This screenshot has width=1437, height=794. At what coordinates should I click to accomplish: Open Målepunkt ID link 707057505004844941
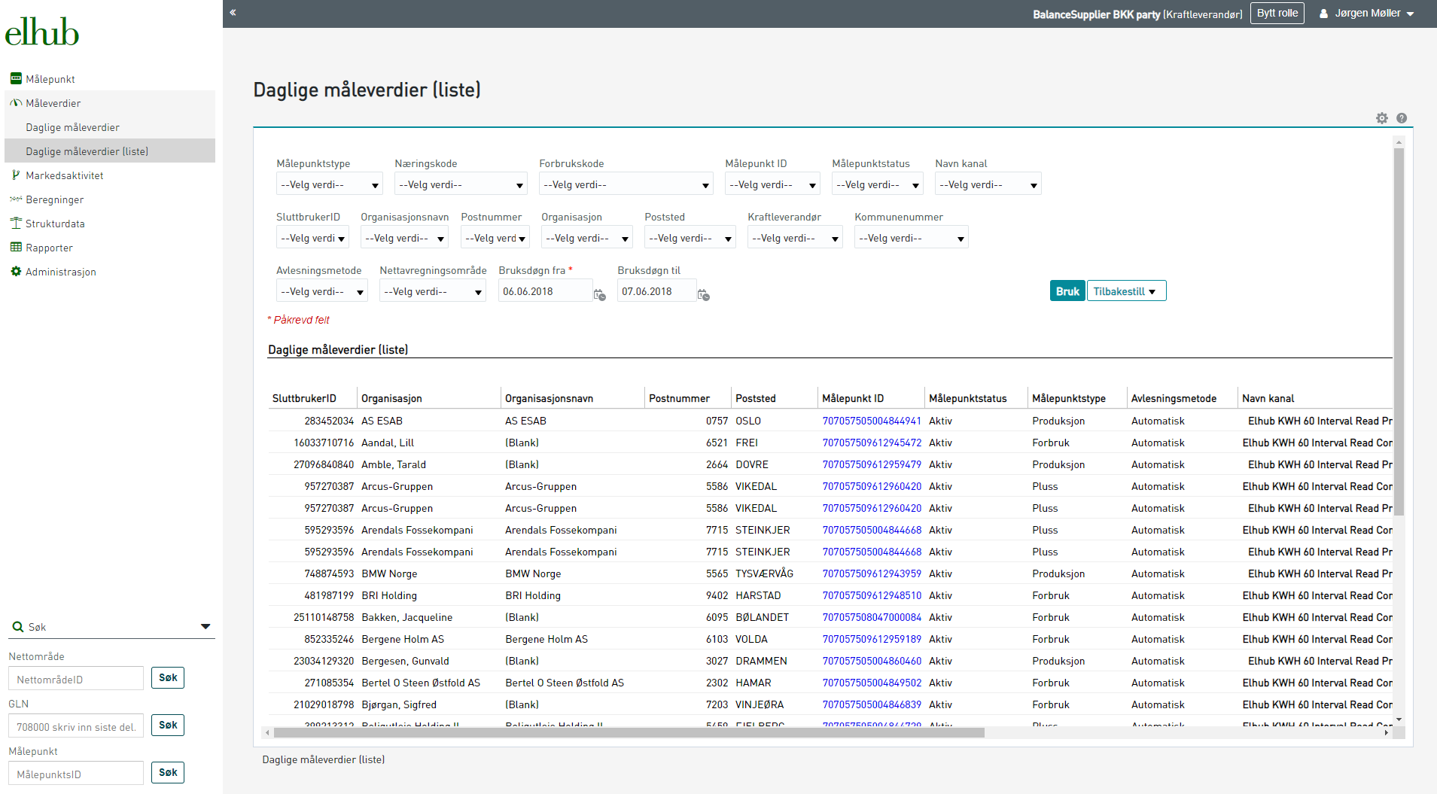point(872,421)
